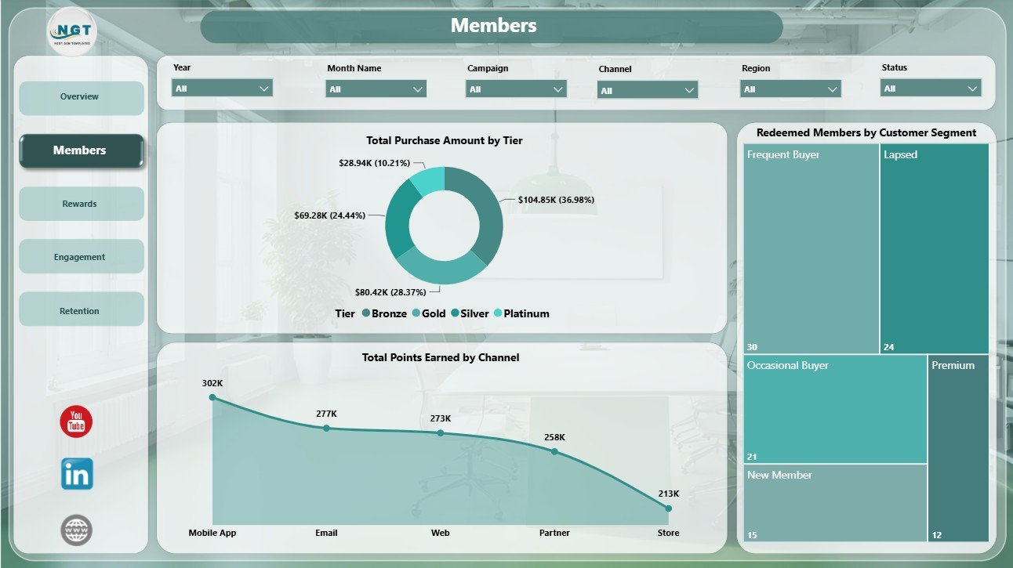Click the Store axis label
Viewport: 1013px width, 568px height.
pyautogui.click(x=668, y=533)
